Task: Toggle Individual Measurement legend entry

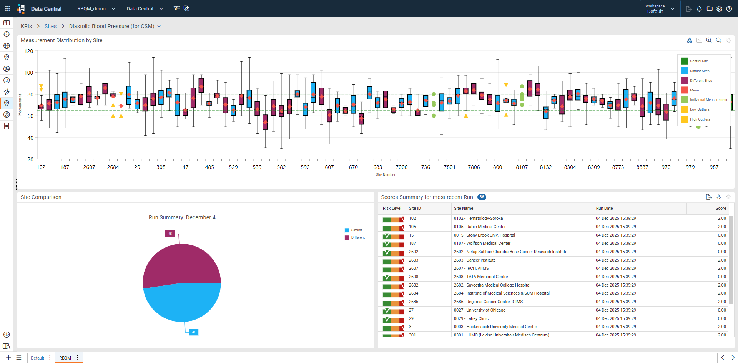Action: coord(704,100)
